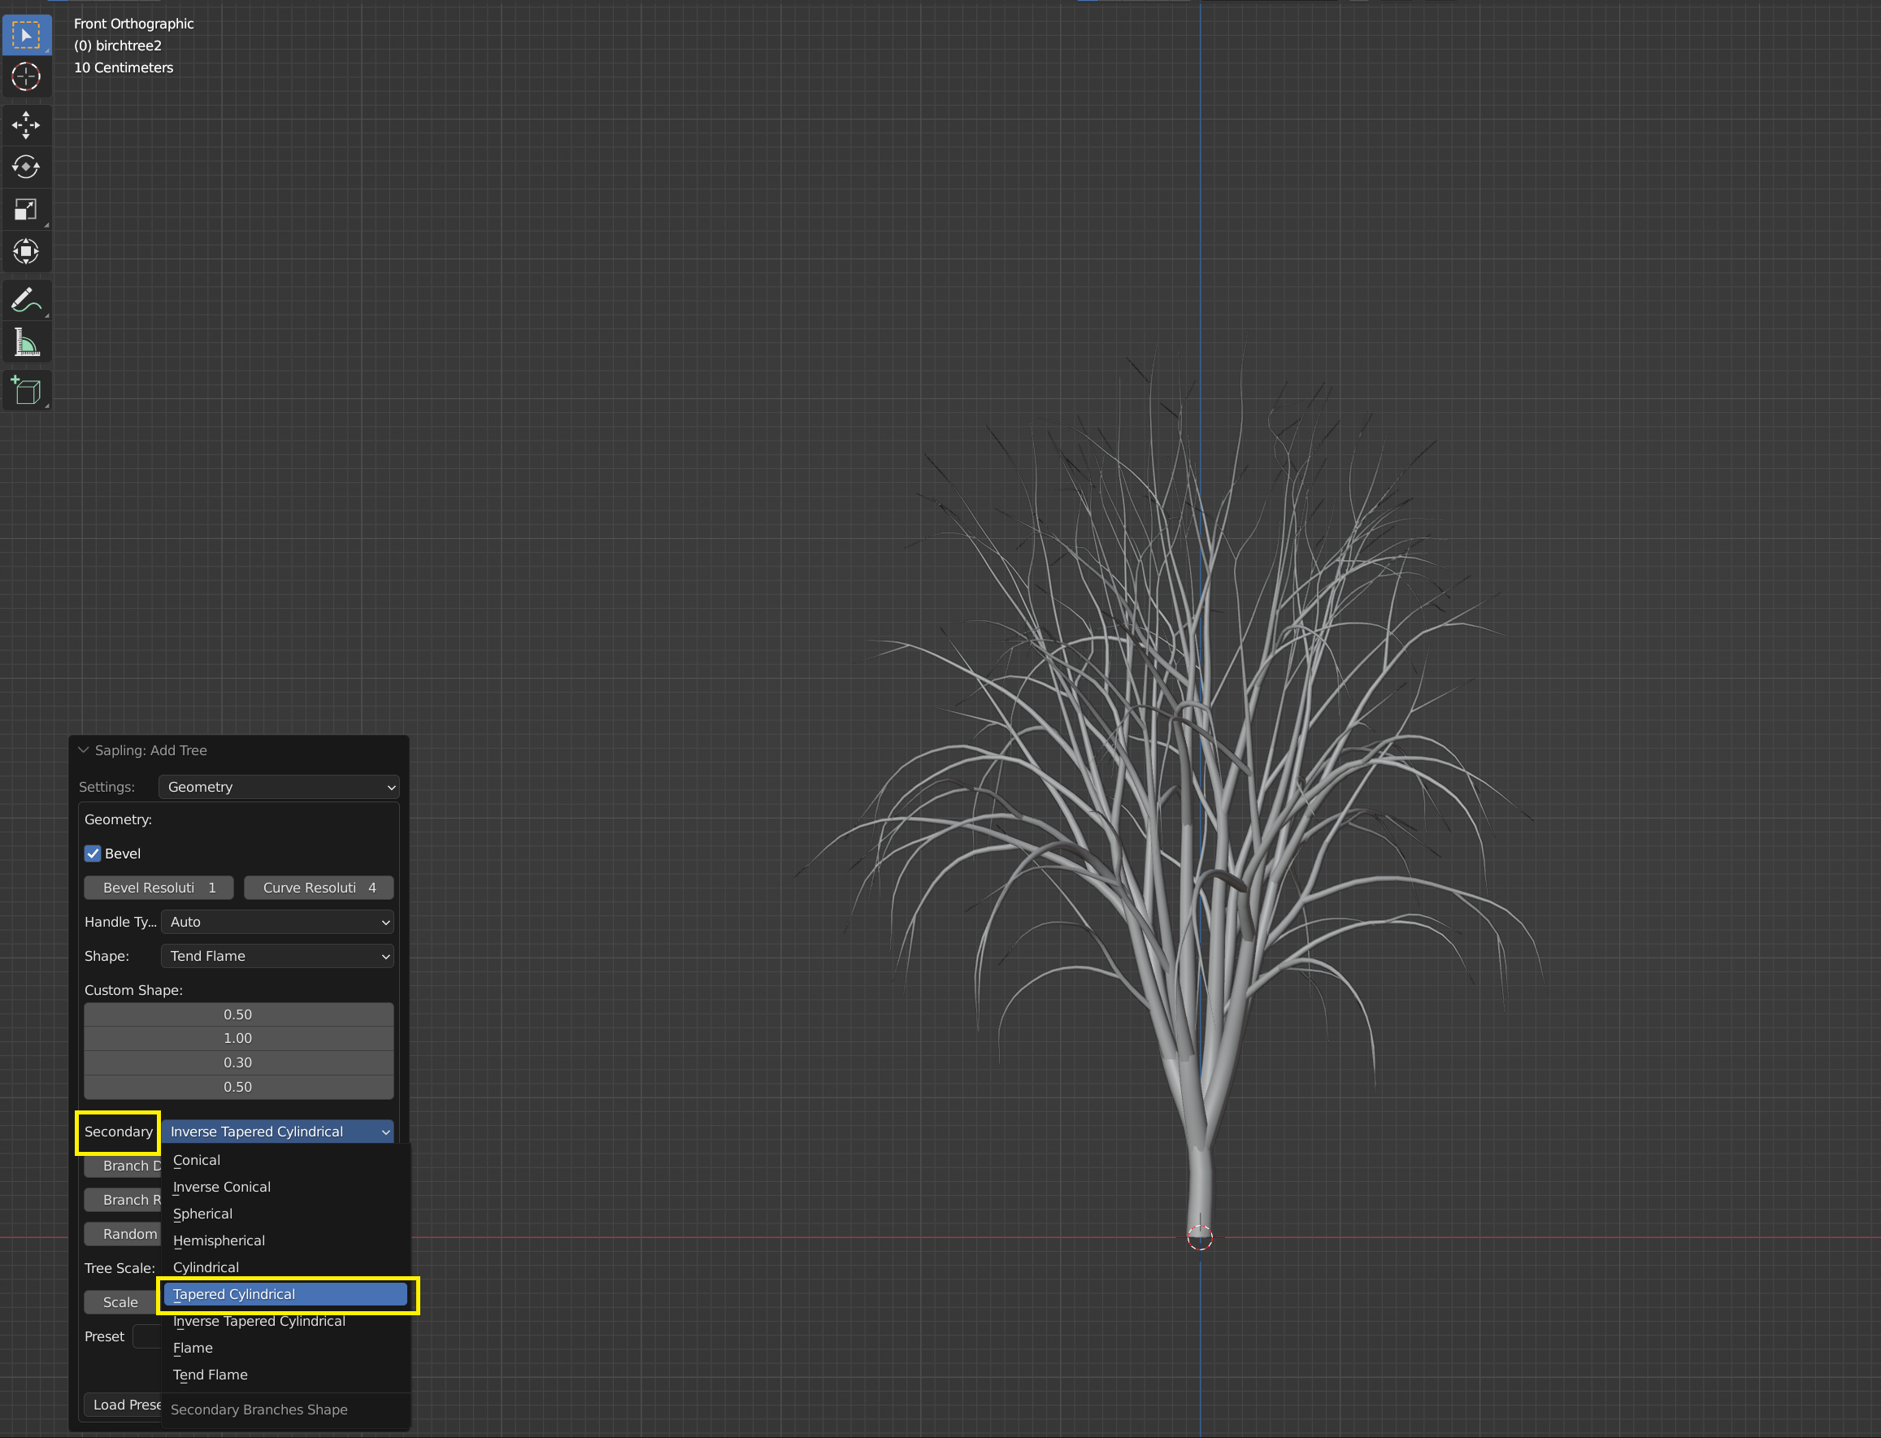Activate the Transform tool
The height and width of the screenshot is (1438, 1881).
[26, 251]
